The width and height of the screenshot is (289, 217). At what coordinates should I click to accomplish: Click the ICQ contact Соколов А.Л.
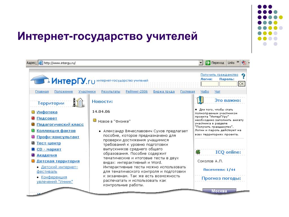[x=210, y=161]
